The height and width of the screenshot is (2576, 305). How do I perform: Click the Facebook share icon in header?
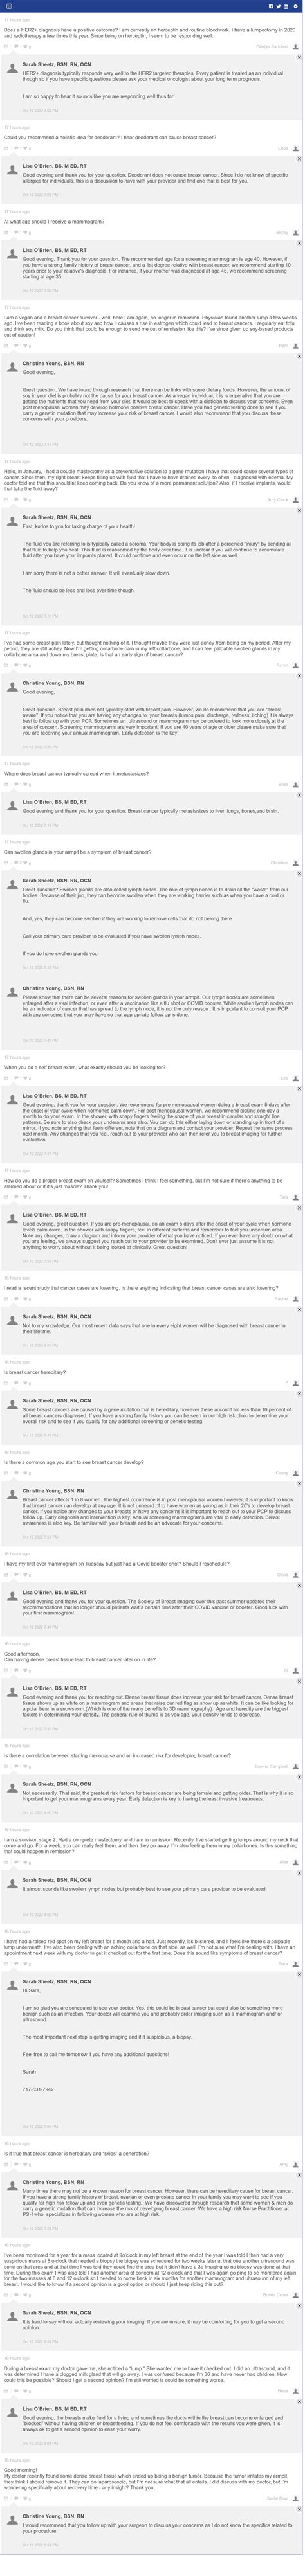(271, 6)
